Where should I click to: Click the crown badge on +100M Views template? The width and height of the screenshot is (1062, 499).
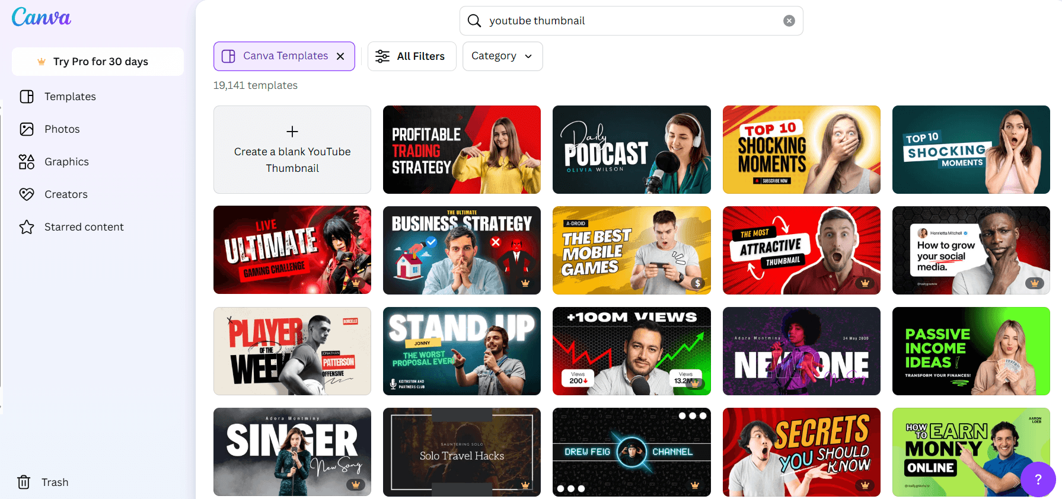695,384
